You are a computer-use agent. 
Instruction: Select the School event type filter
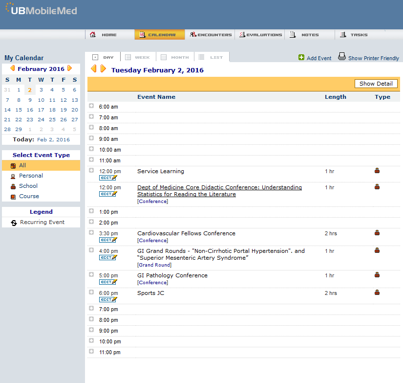(x=28, y=186)
